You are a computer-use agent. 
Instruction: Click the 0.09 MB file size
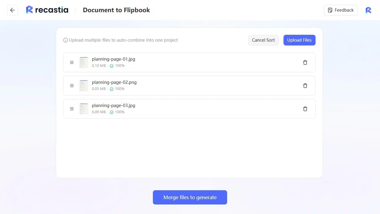point(99,112)
